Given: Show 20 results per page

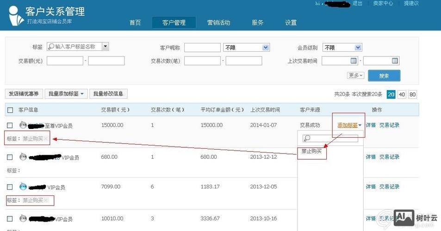Looking at the screenshot, I should (x=391, y=95).
